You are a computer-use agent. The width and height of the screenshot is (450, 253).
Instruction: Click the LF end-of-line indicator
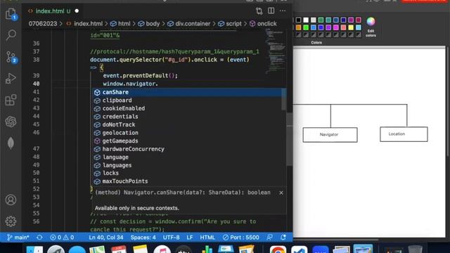[190, 238]
